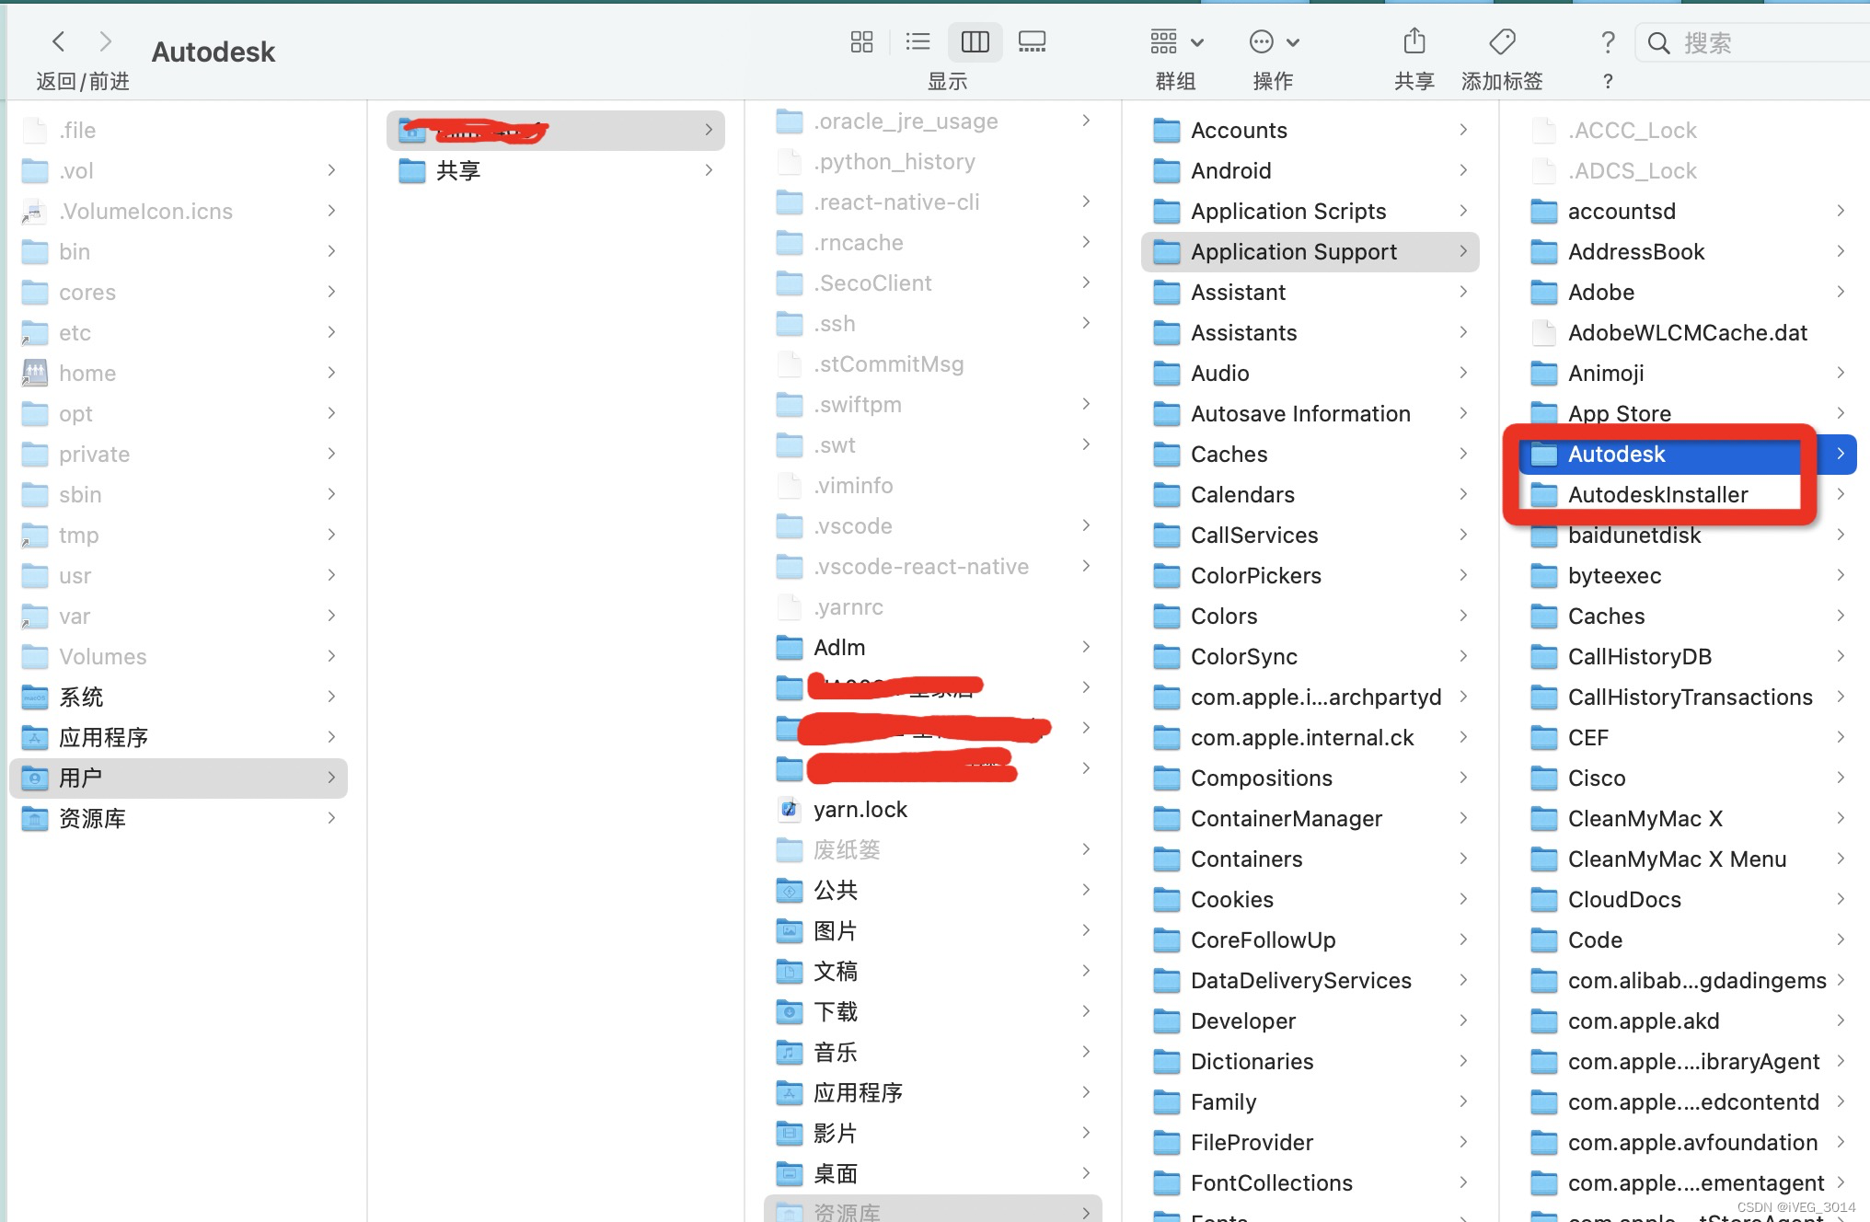Open the action menu button
The height and width of the screenshot is (1222, 1870).
click(x=1274, y=41)
